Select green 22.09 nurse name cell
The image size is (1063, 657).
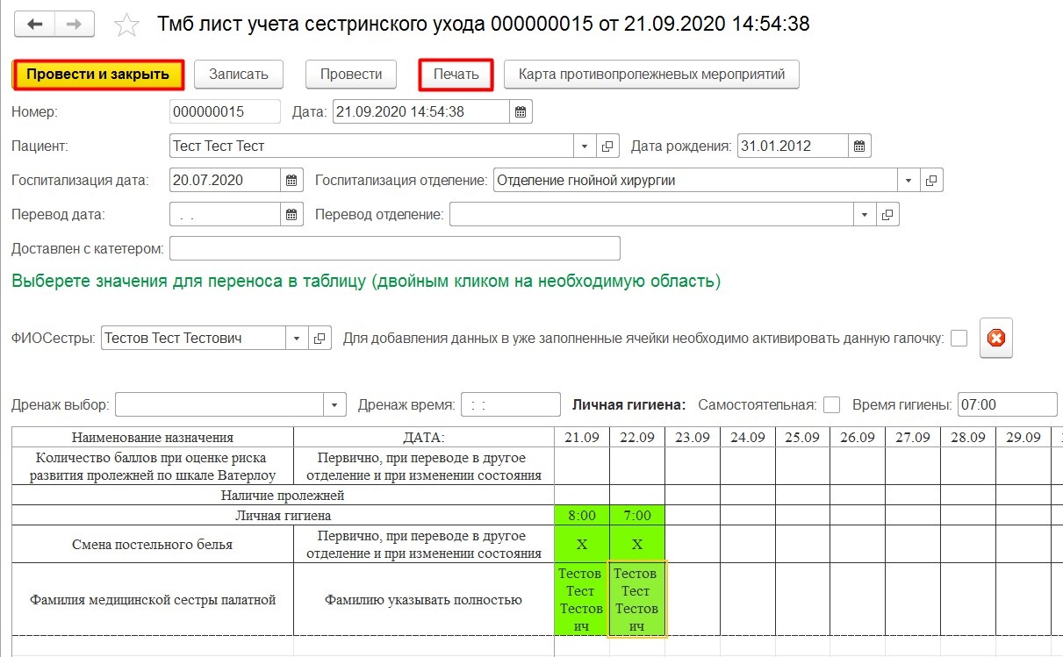click(636, 599)
